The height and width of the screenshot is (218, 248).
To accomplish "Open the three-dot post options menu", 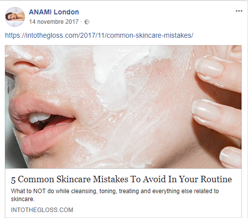I will point(239,11).
